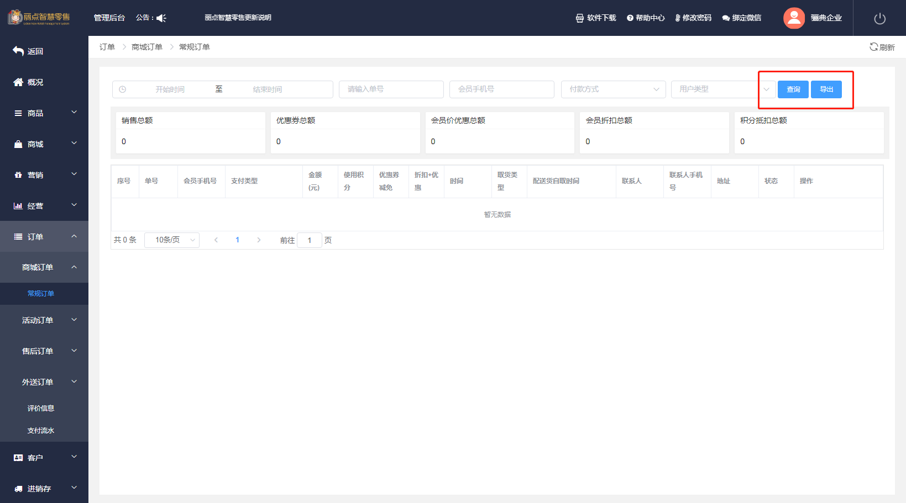Viewport: 906px width, 503px height.
Task: Click the 进销存 truck icon
Action: [18, 488]
